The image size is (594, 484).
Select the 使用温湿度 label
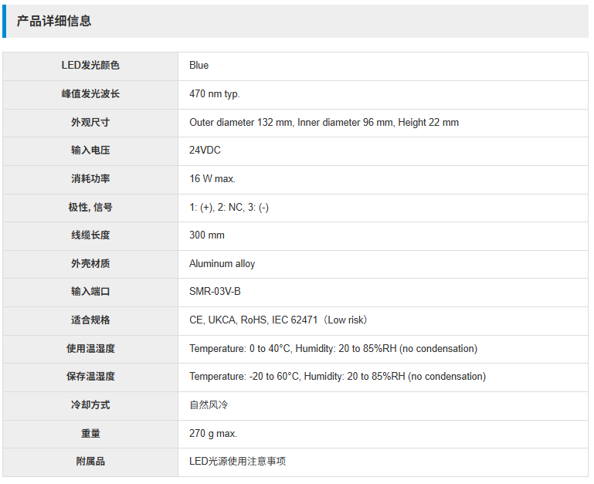click(90, 348)
